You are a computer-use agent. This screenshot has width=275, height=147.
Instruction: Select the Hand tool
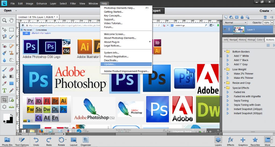pyautogui.click(x=11, y=20)
